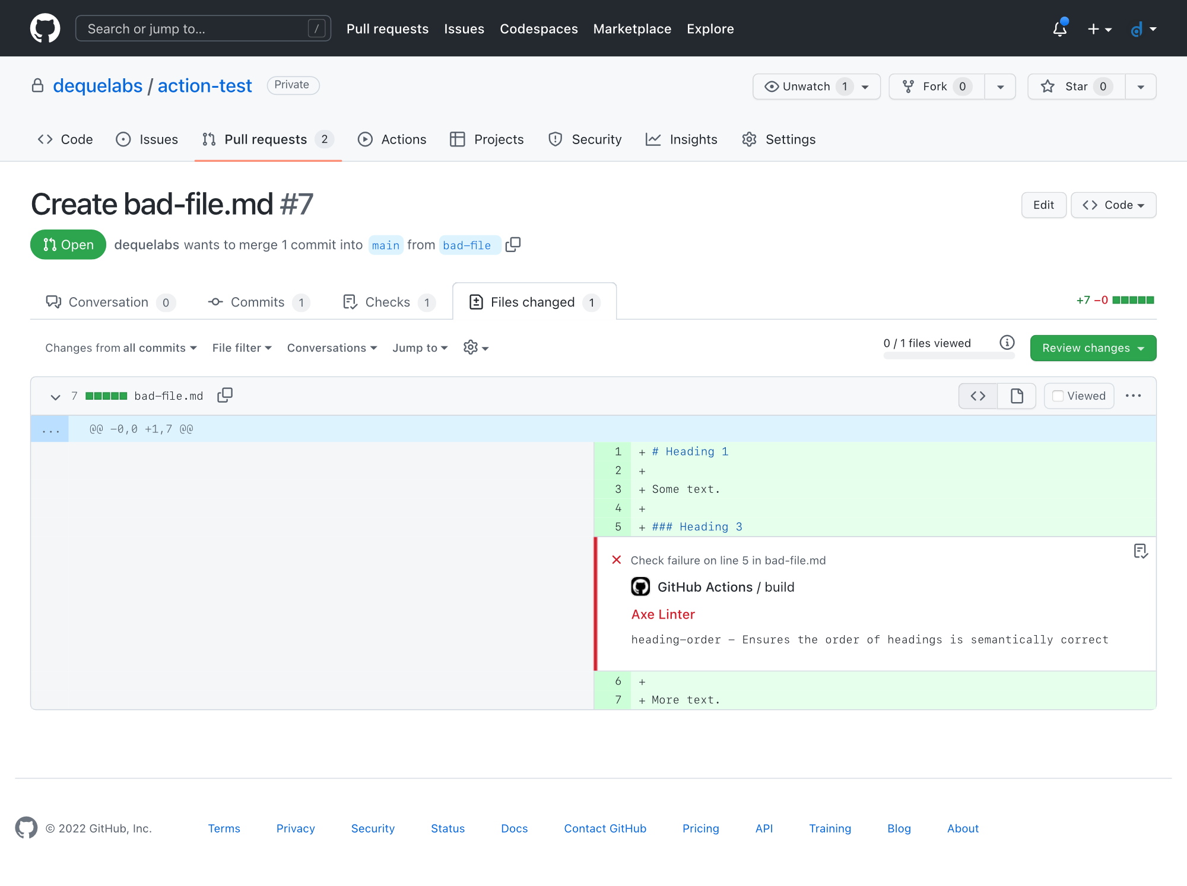Image resolution: width=1187 pixels, height=886 pixels.
Task: Click the search or jump to field
Action: (x=203, y=28)
